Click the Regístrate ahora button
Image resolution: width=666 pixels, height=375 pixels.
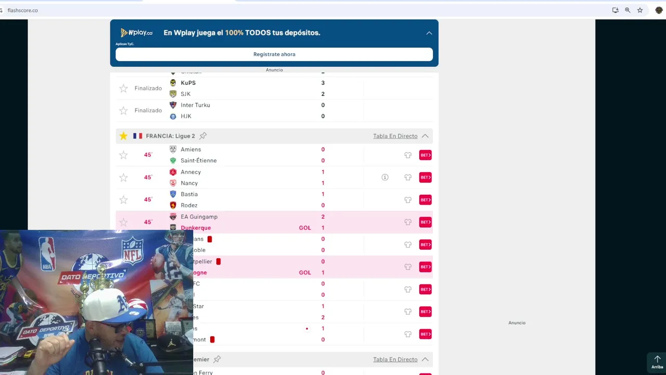click(274, 54)
